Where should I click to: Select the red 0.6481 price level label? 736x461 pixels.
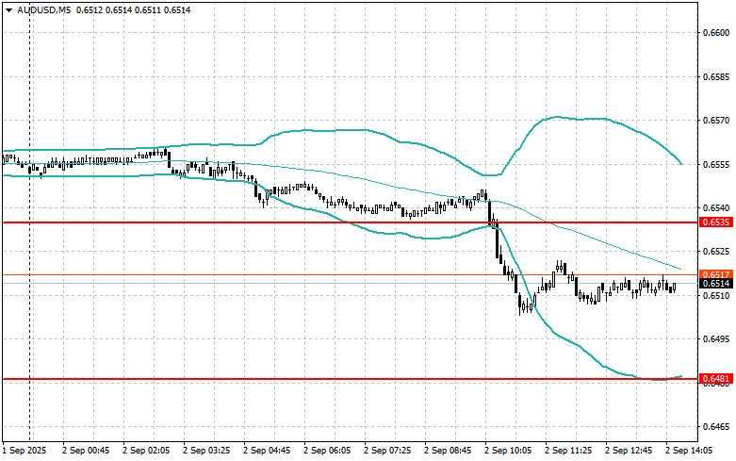pos(716,378)
